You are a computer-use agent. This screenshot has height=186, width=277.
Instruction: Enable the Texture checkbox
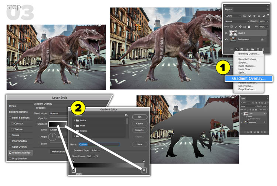(12, 129)
